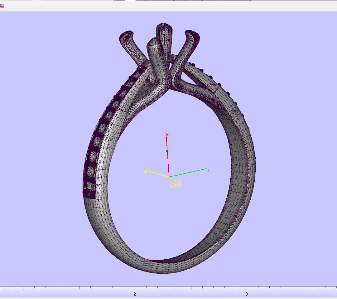337x299 pixels.
Task: Click ruler mark labeled 2
Action: click(135, 294)
